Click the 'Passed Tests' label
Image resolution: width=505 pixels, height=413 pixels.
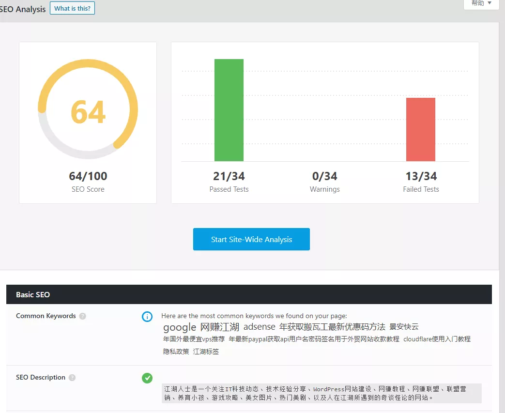[229, 189]
